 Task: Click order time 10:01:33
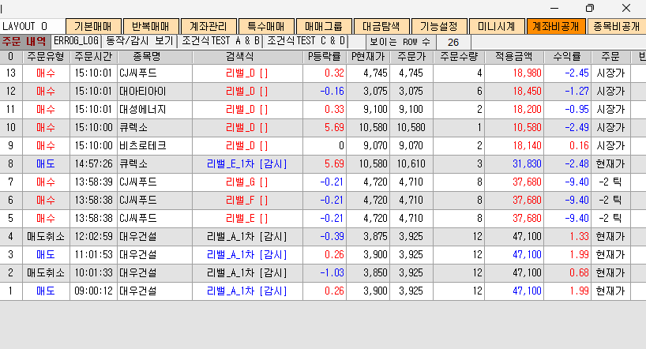[x=93, y=272]
